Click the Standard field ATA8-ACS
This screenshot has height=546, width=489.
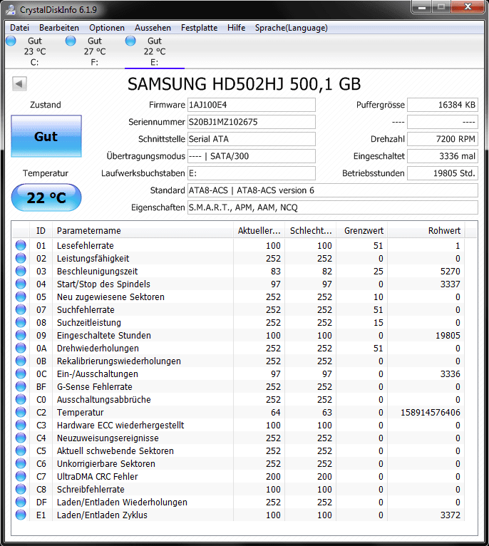point(333,190)
